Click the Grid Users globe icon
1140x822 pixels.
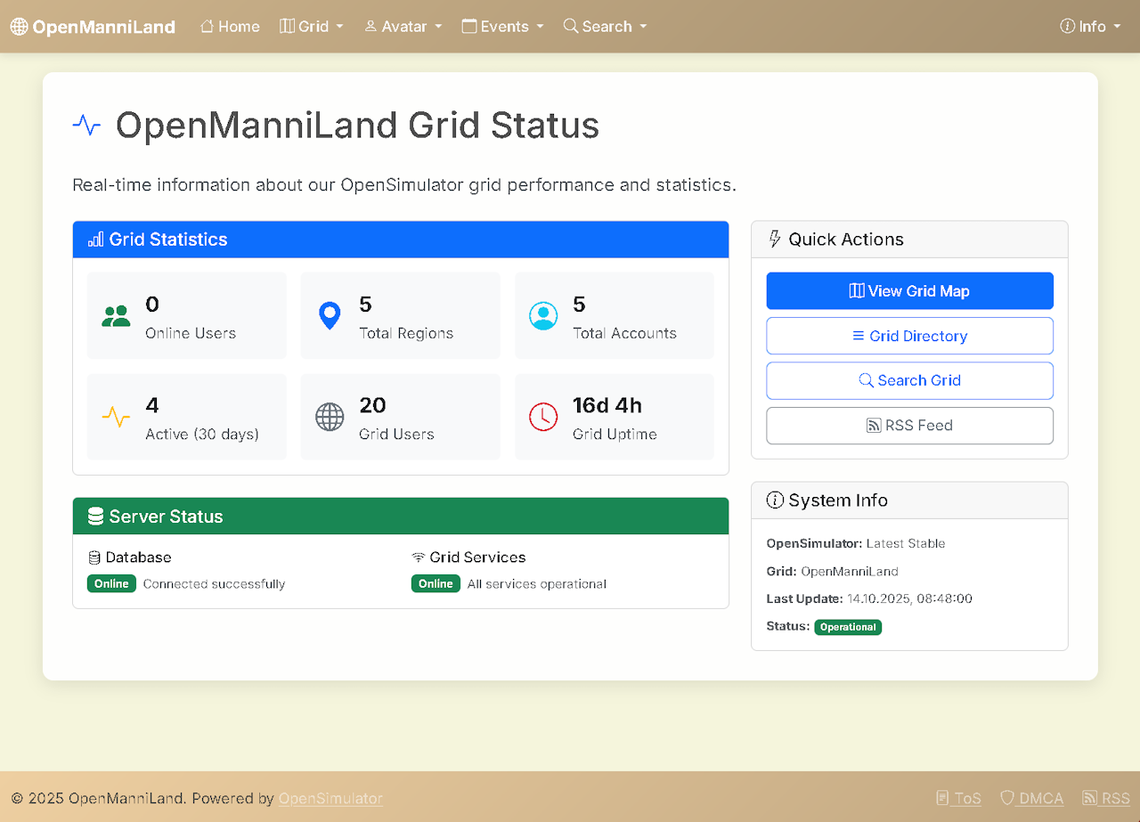click(330, 417)
